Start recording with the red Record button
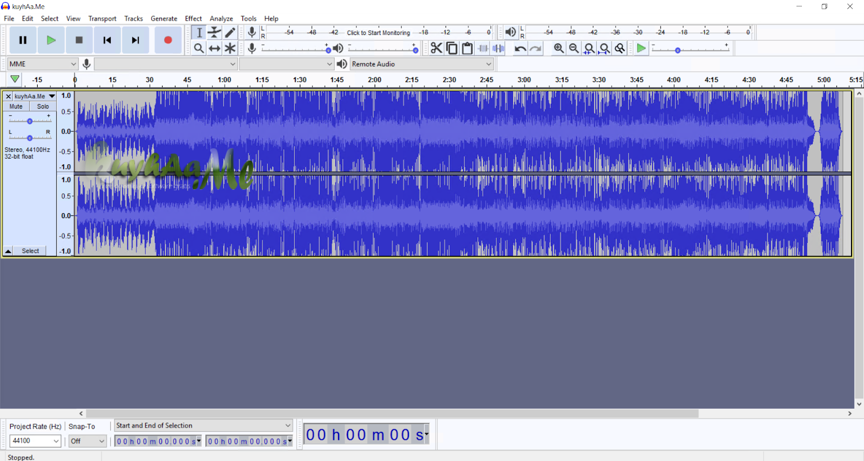The width and height of the screenshot is (864, 461). coord(168,40)
